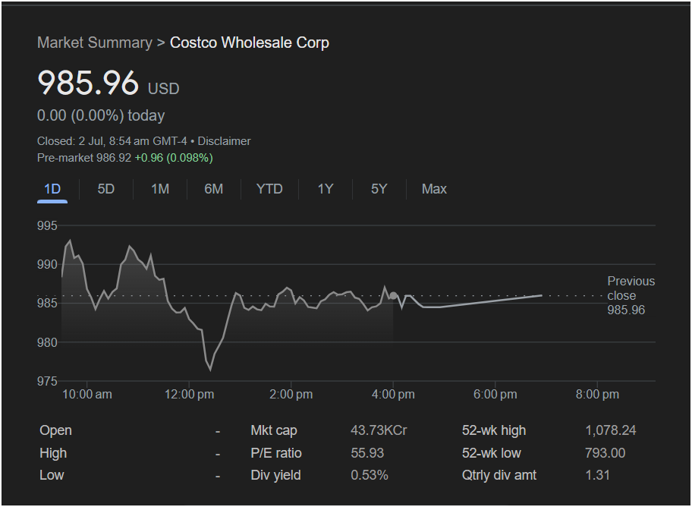Open the Disclaimer link
This screenshot has width=692, height=507.
point(224,141)
